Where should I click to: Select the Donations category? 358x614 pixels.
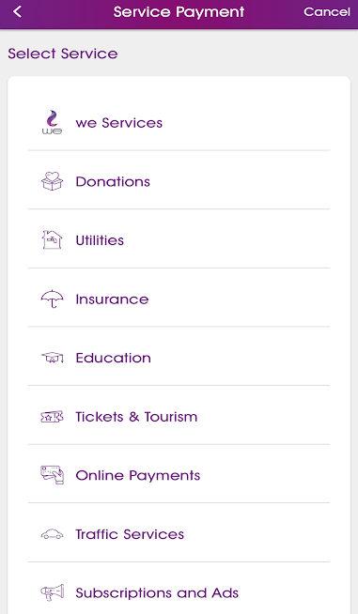(x=179, y=181)
